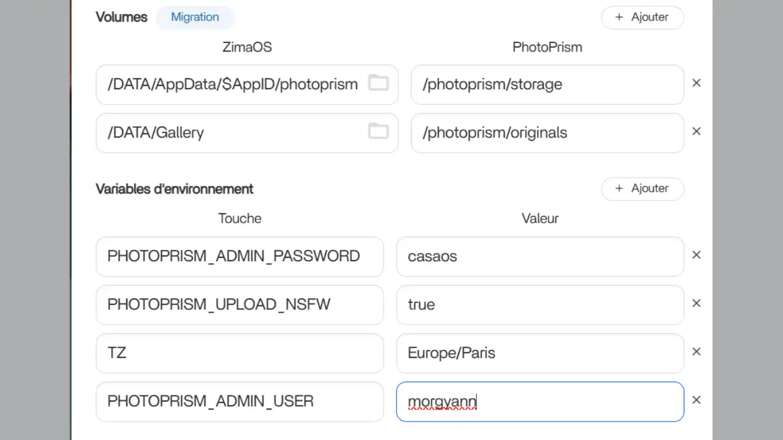This screenshot has width=783, height=440.
Task: Delete the PHOTOPRISM_ADMIN_USER variable row
Action: click(x=696, y=400)
